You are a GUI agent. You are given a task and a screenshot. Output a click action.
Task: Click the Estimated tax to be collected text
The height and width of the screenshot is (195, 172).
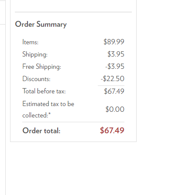tap(48, 110)
